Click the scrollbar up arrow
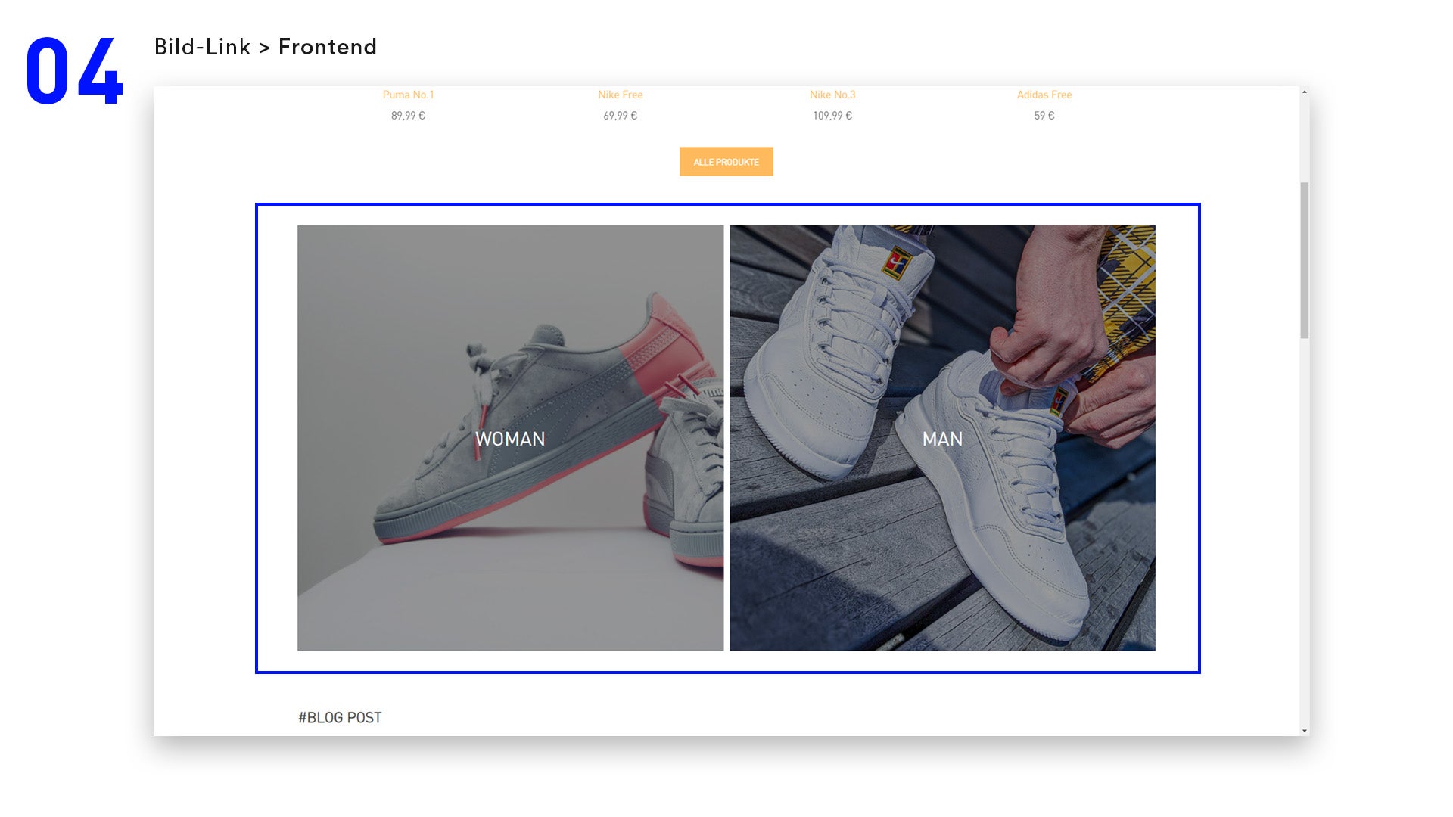 (1305, 92)
